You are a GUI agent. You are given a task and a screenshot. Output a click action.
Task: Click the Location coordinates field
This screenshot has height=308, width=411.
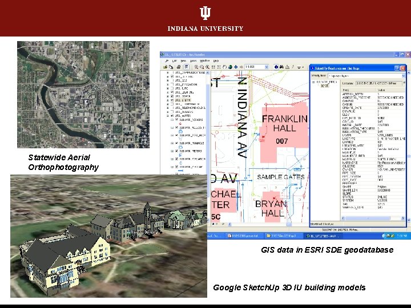coord(379,83)
